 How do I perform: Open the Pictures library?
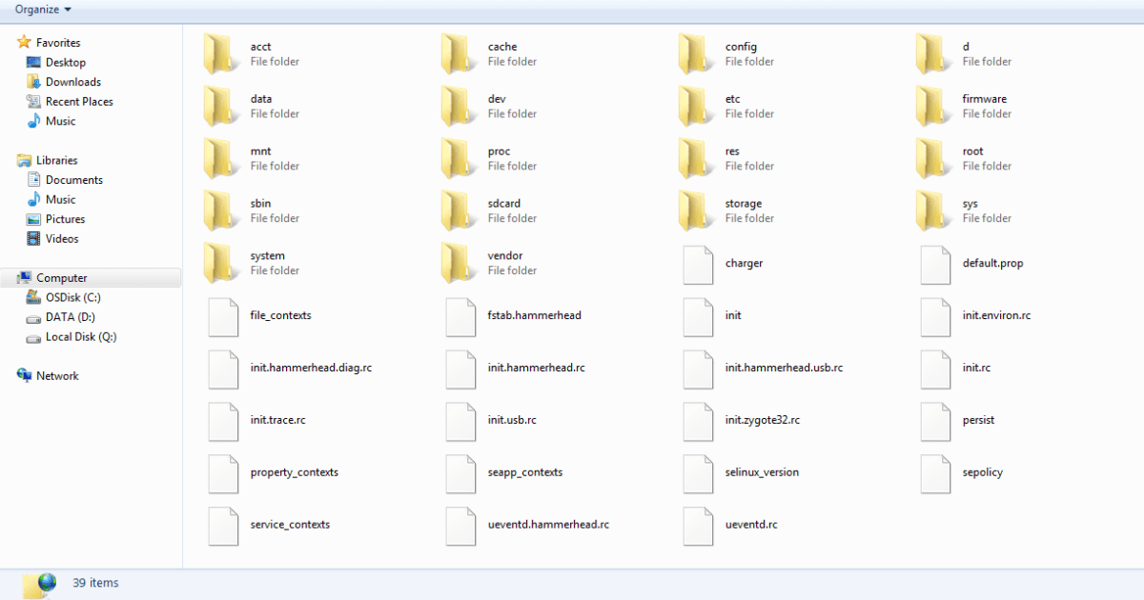pos(65,219)
